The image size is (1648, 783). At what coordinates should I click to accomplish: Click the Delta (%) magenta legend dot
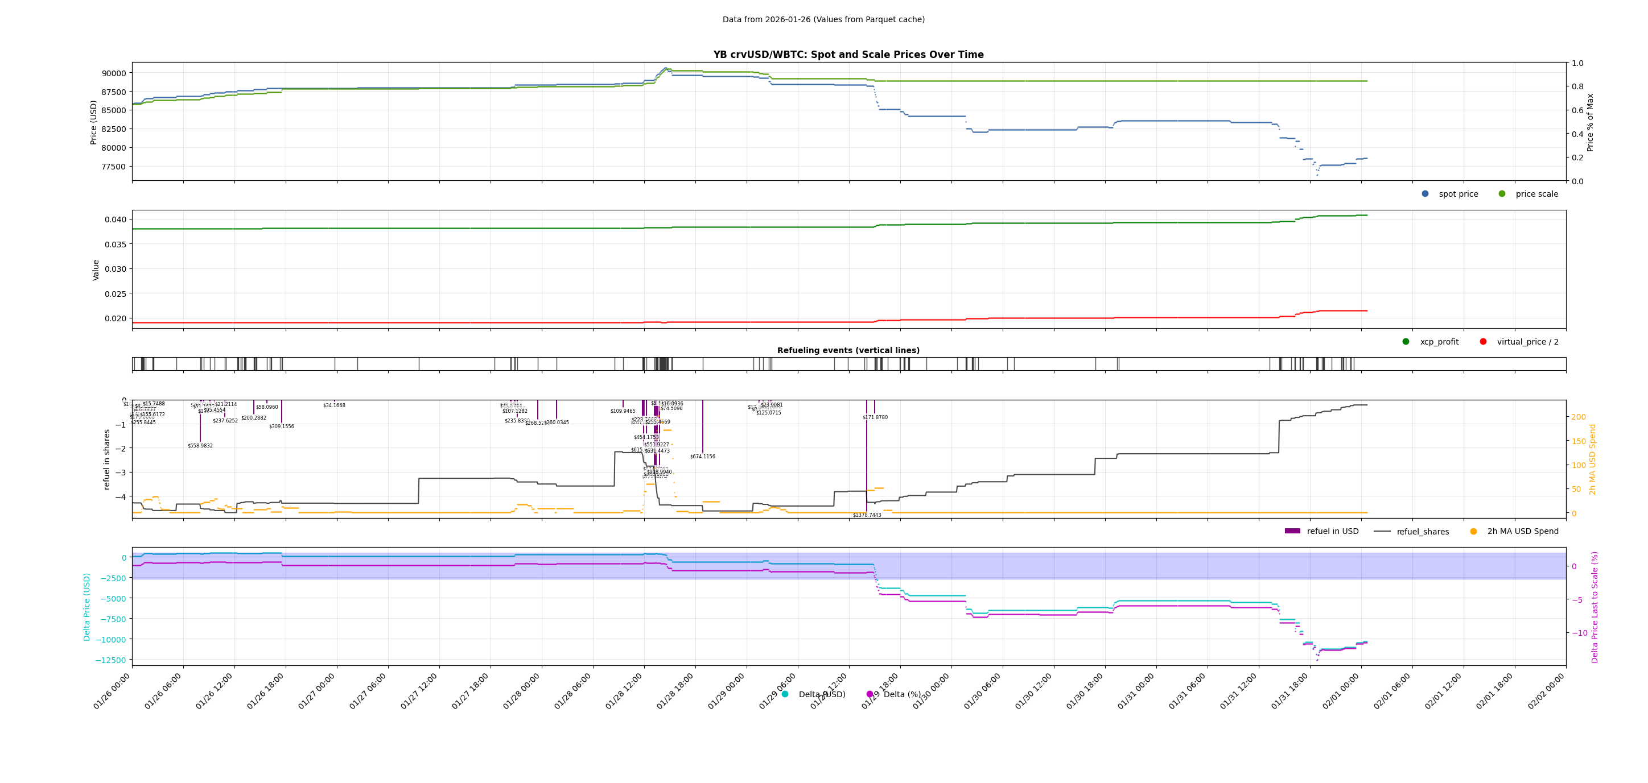(870, 694)
